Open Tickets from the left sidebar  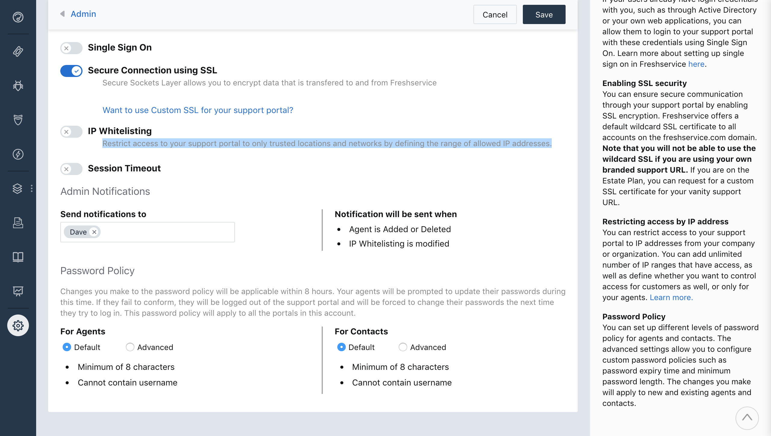tap(18, 51)
